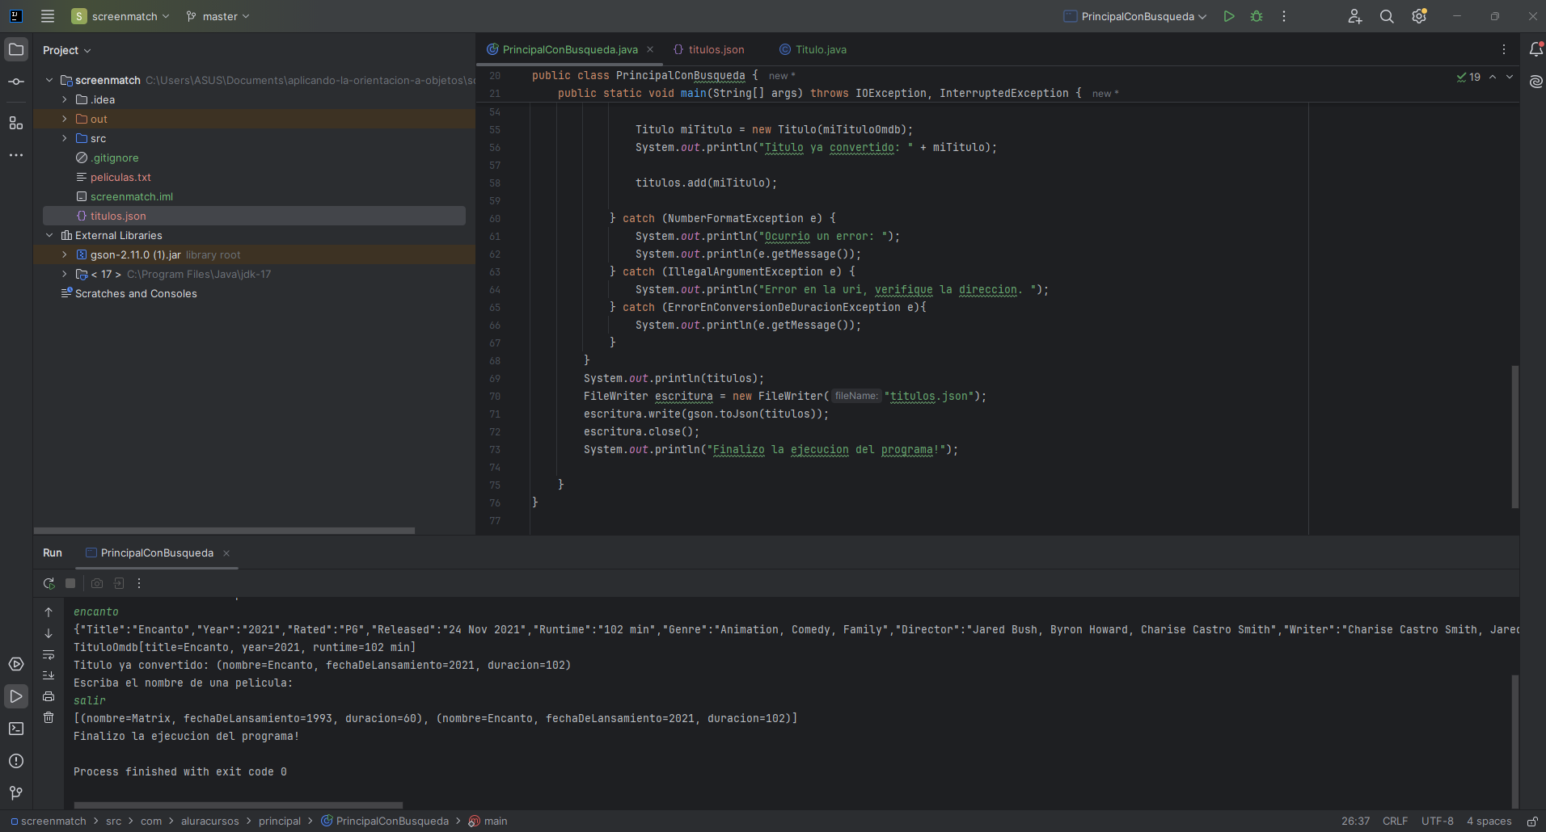1546x832 pixels.
Task: Click the 26:37 caret position indicator
Action: pos(1355,821)
